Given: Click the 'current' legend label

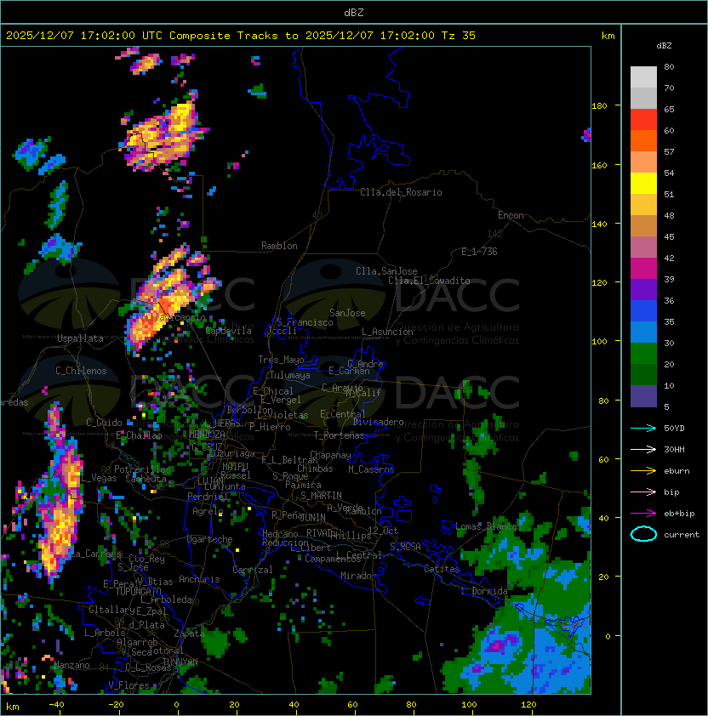Looking at the screenshot, I should [x=682, y=535].
